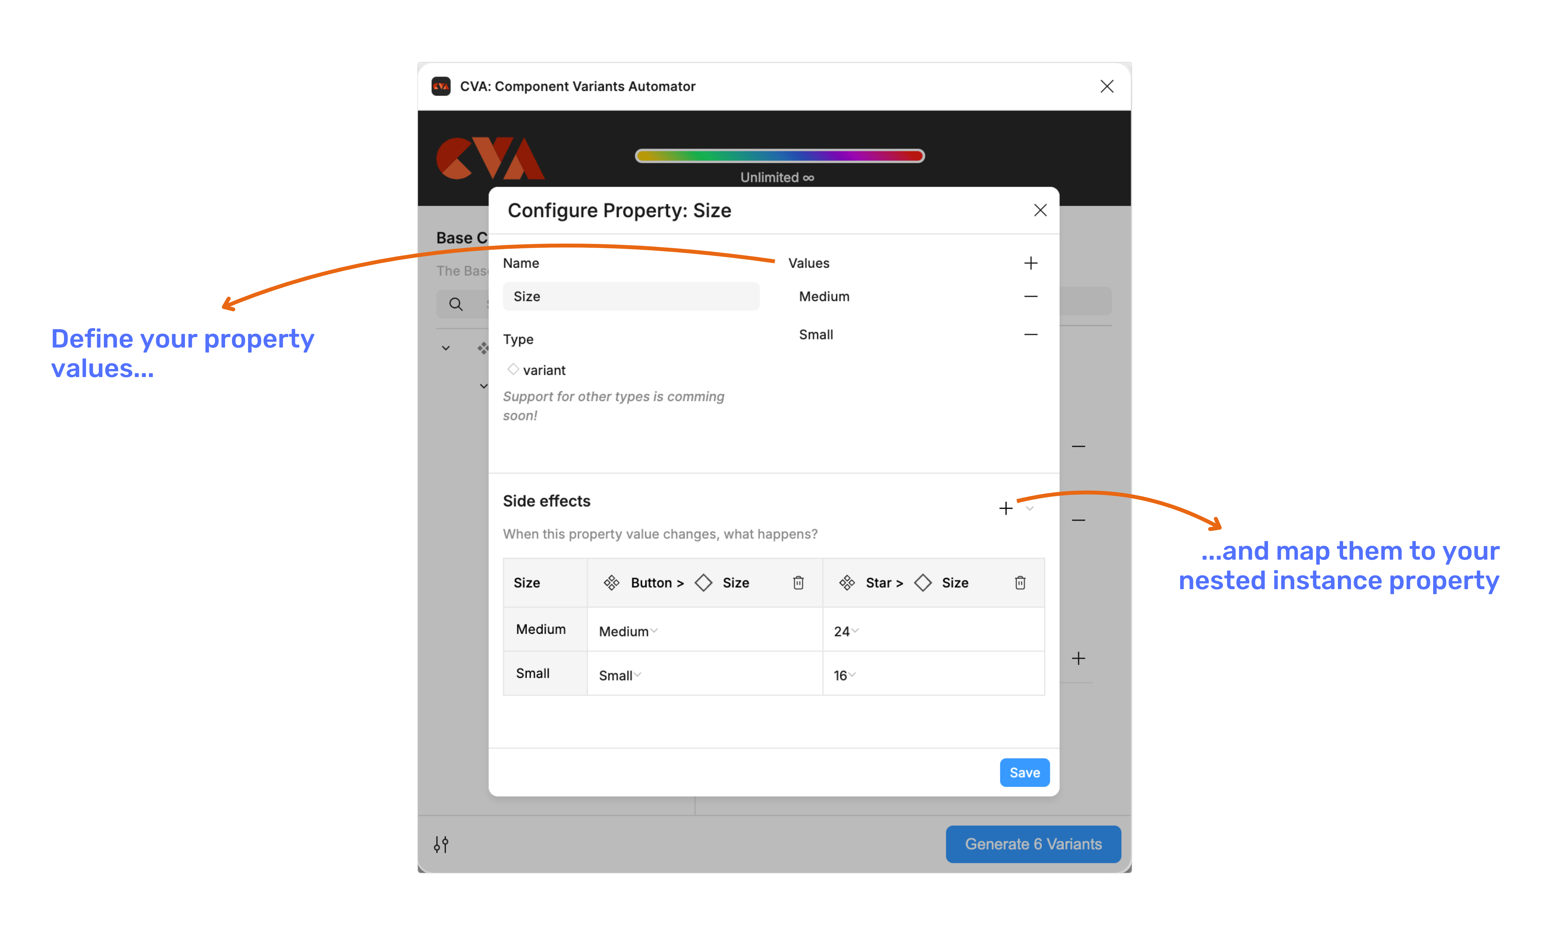
Task: Click the plus icon to add a value
Action: tap(1030, 263)
